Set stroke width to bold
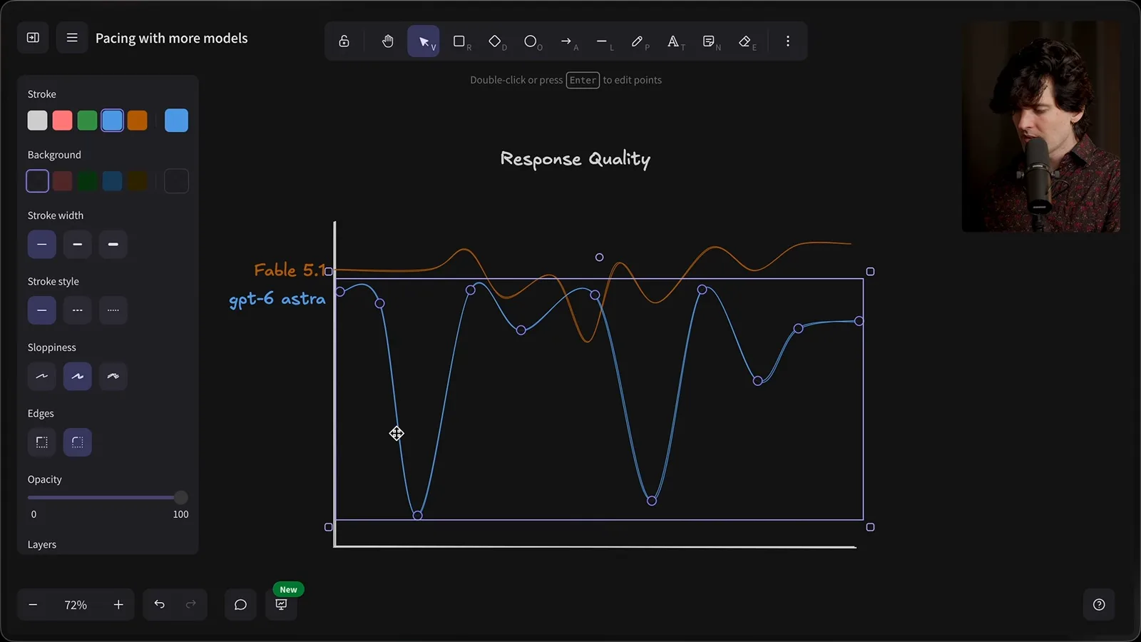 pyautogui.click(x=78, y=245)
